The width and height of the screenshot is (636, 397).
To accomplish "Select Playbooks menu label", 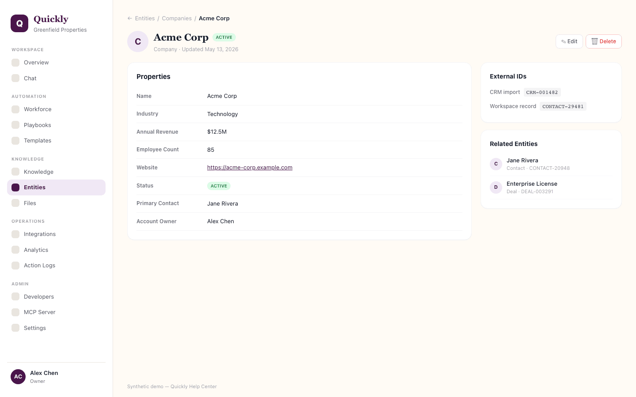I will [38, 125].
